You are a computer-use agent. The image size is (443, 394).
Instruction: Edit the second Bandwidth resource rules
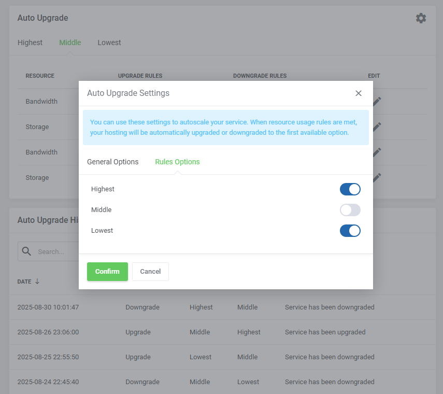[x=376, y=152]
